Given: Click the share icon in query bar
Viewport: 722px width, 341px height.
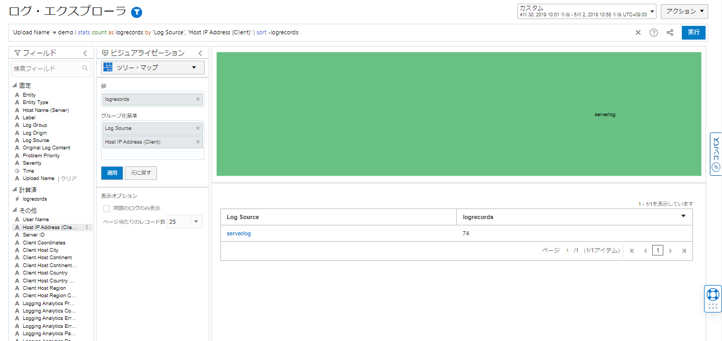Looking at the screenshot, I should [x=670, y=33].
